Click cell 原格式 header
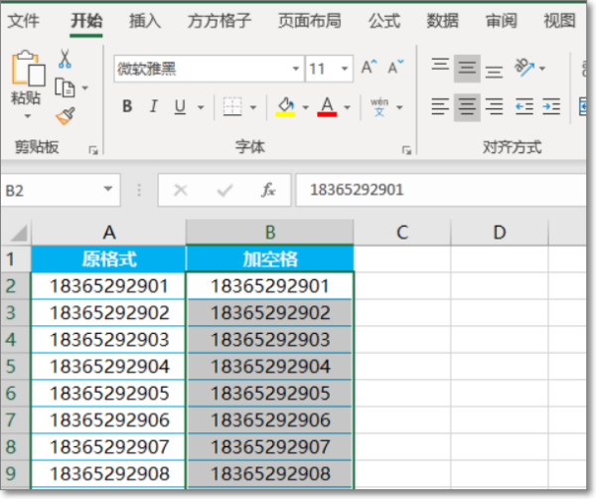Viewport: 596px width, 499px height. [108, 259]
